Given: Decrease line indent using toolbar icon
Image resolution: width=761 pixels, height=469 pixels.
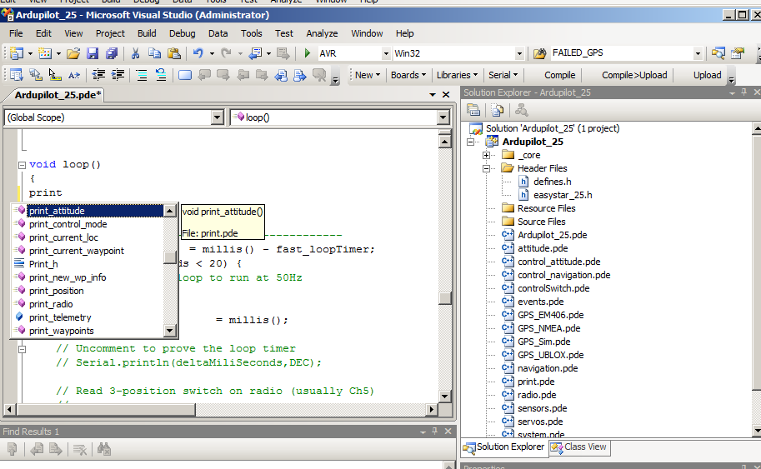Looking at the screenshot, I should pos(98,75).
